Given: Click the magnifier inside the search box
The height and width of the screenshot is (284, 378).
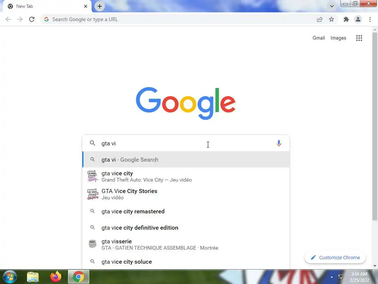Looking at the screenshot, I should pos(92,143).
